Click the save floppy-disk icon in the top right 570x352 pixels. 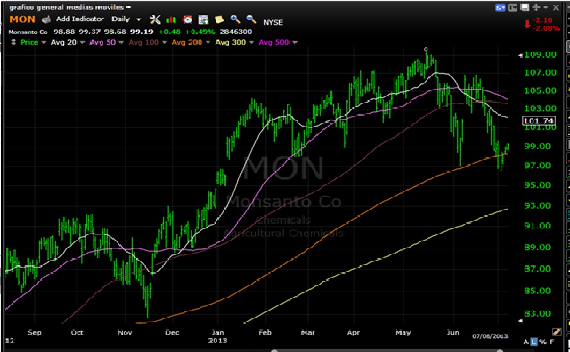(525, 8)
